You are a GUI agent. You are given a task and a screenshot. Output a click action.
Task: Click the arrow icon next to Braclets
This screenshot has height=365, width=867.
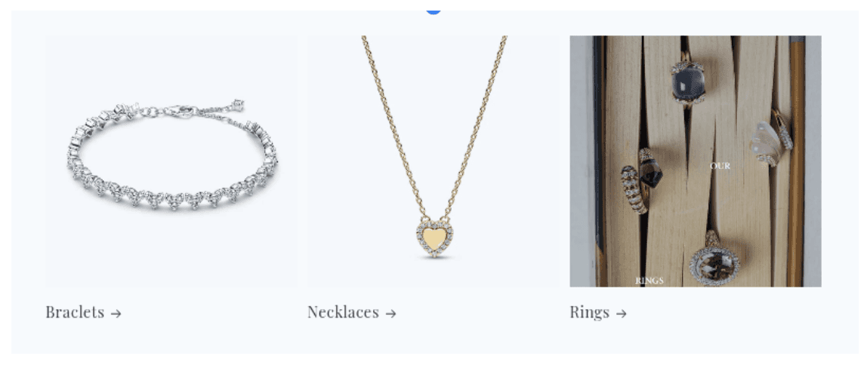click(116, 314)
